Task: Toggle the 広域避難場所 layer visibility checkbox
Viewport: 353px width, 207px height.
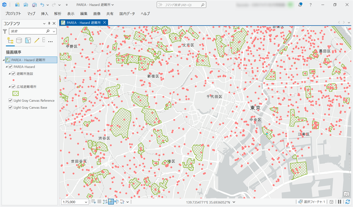Action: pyautogui.click(x=14, y=86)
